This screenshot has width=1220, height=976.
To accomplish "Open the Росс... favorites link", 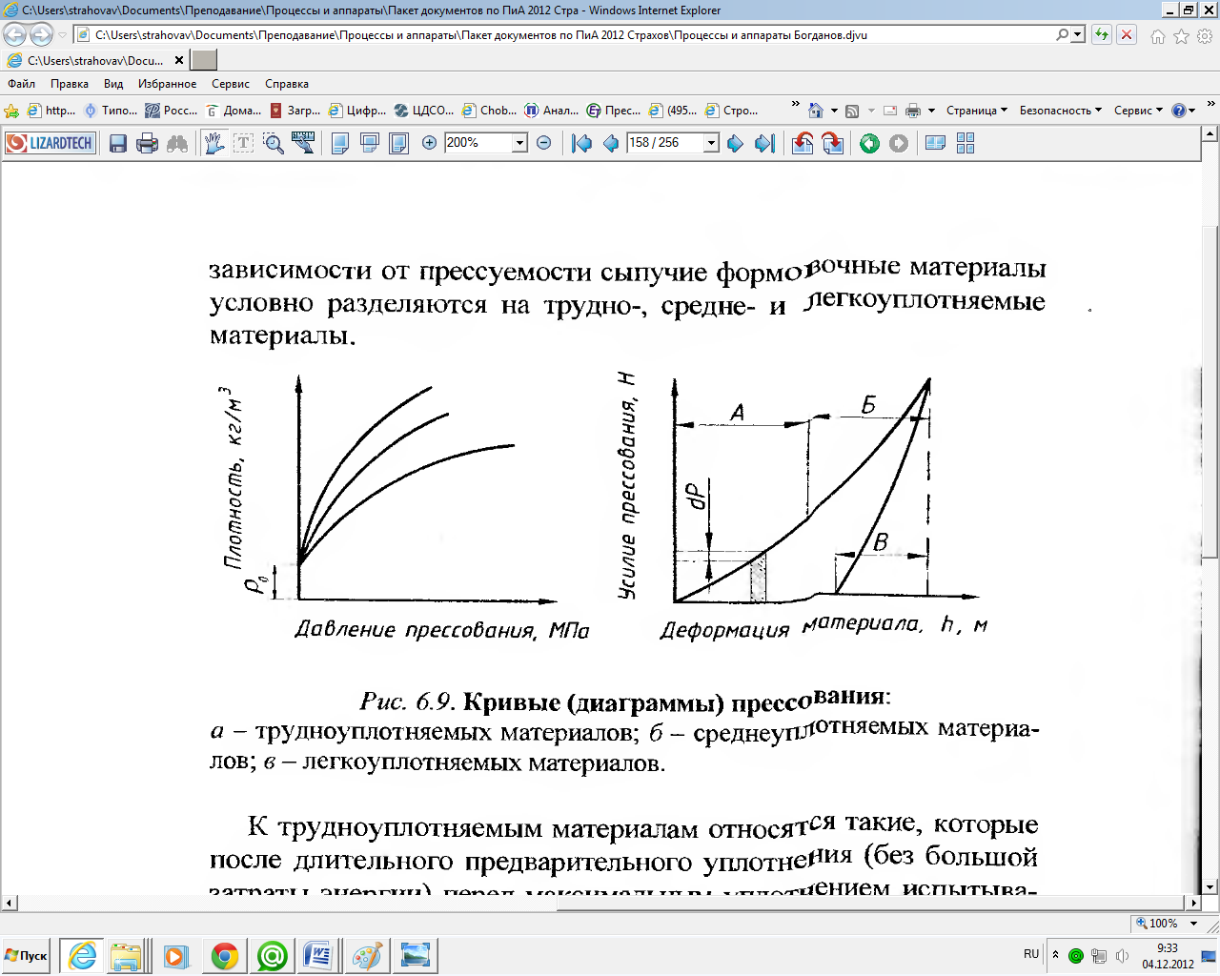I will pyautogui.click(x=172, y=111).
